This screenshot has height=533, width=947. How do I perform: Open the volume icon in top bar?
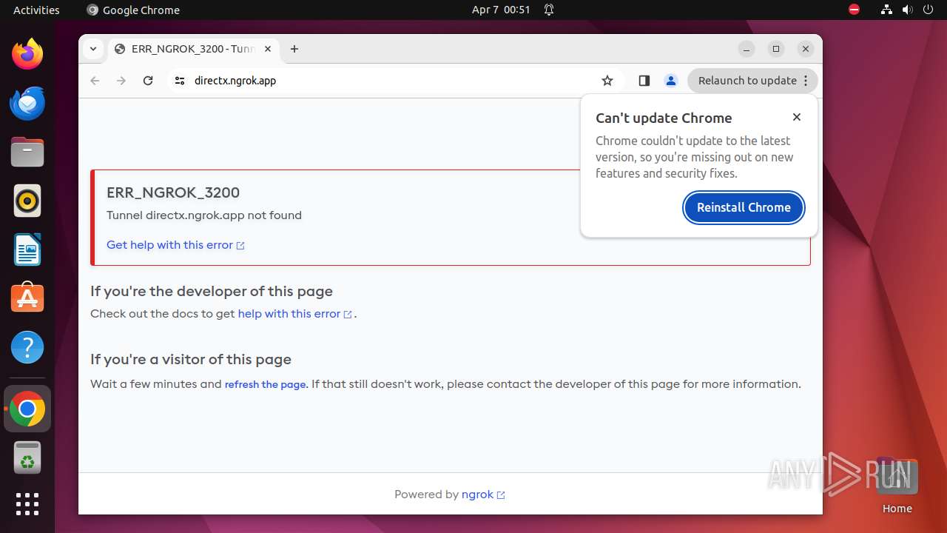[x=907, y=10]
